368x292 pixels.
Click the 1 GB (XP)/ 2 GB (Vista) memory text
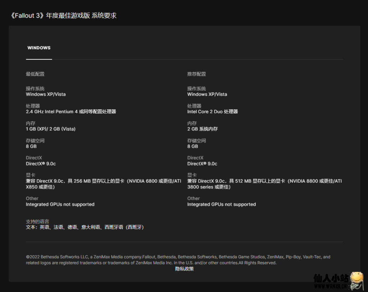[x=51, y=129]
